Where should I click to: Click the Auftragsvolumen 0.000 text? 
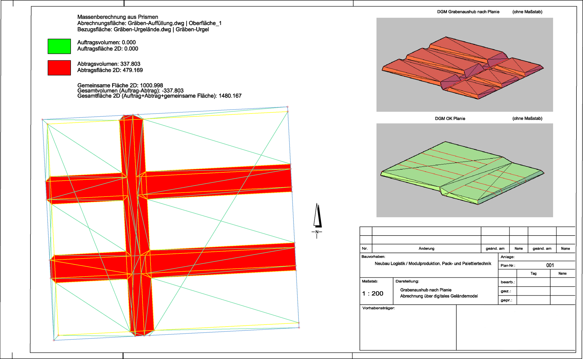[x=106, y=42]
